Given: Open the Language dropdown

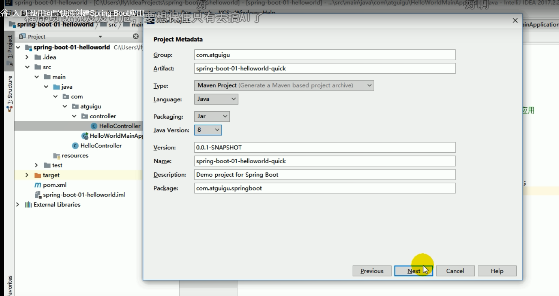Looking at the screenshot, I should point(216,99).
